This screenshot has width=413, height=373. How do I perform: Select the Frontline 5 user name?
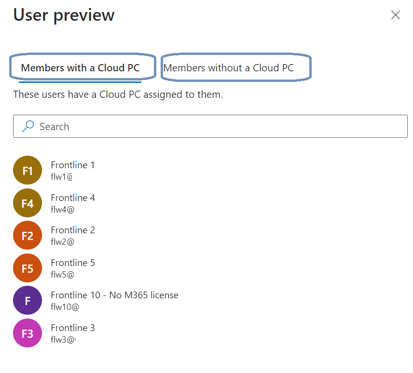(x=73, y=263)
